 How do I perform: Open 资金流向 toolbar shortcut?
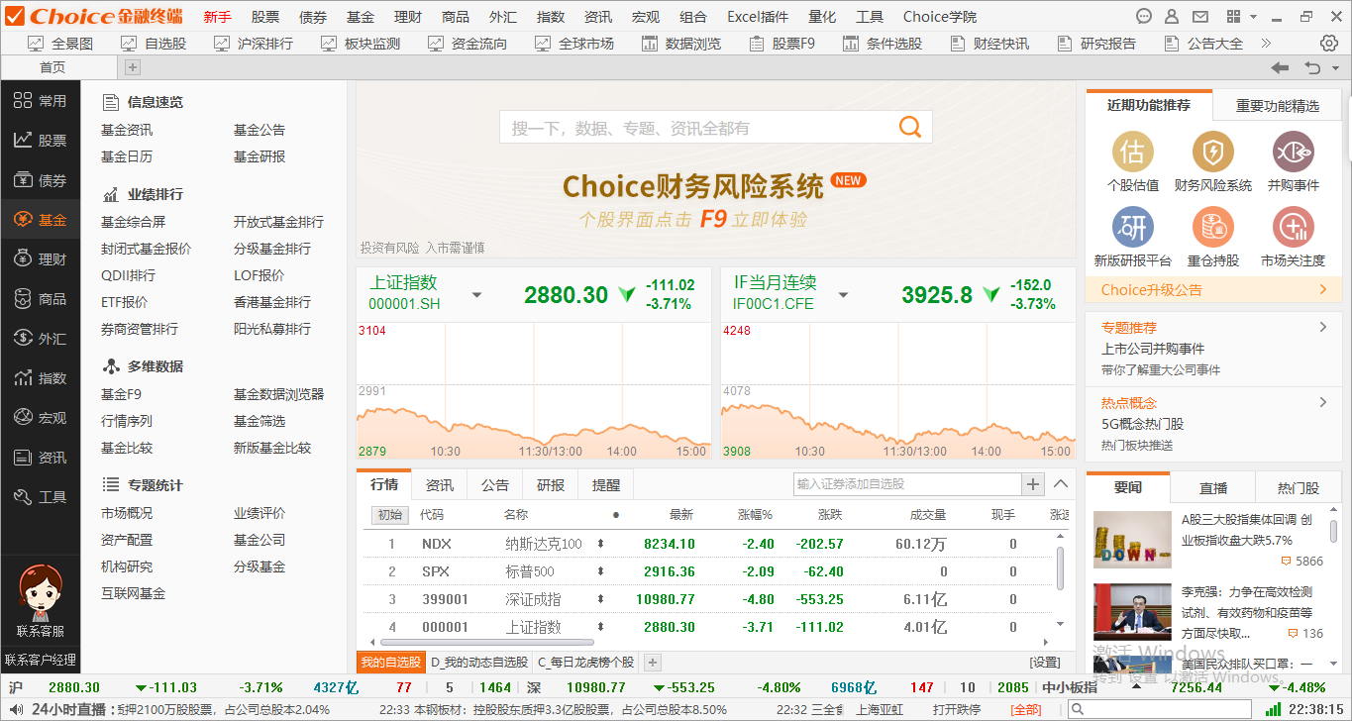[x=467, y=44]
